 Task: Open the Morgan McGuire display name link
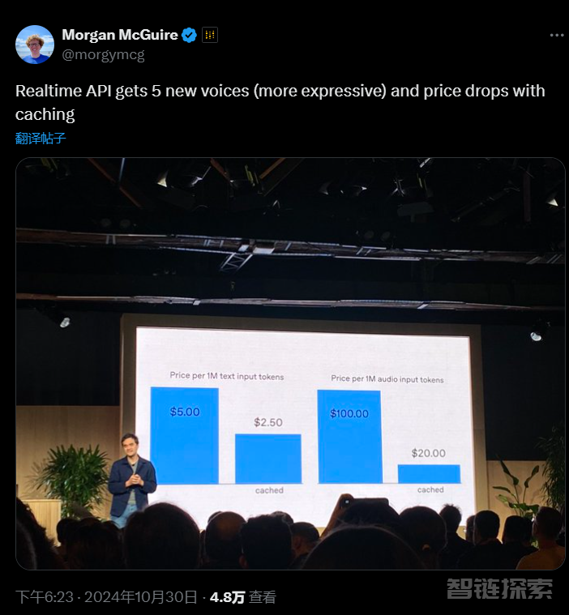coord(120,35)
